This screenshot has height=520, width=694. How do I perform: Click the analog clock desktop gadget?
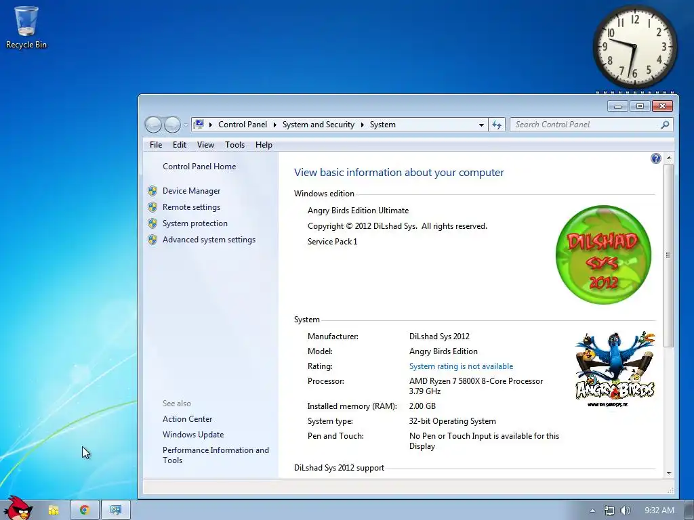(634, 47)
